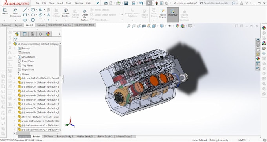This screenshot has height=142, width=267.
Task: Open the Save icon dropdown arrow
Action: 130,3
